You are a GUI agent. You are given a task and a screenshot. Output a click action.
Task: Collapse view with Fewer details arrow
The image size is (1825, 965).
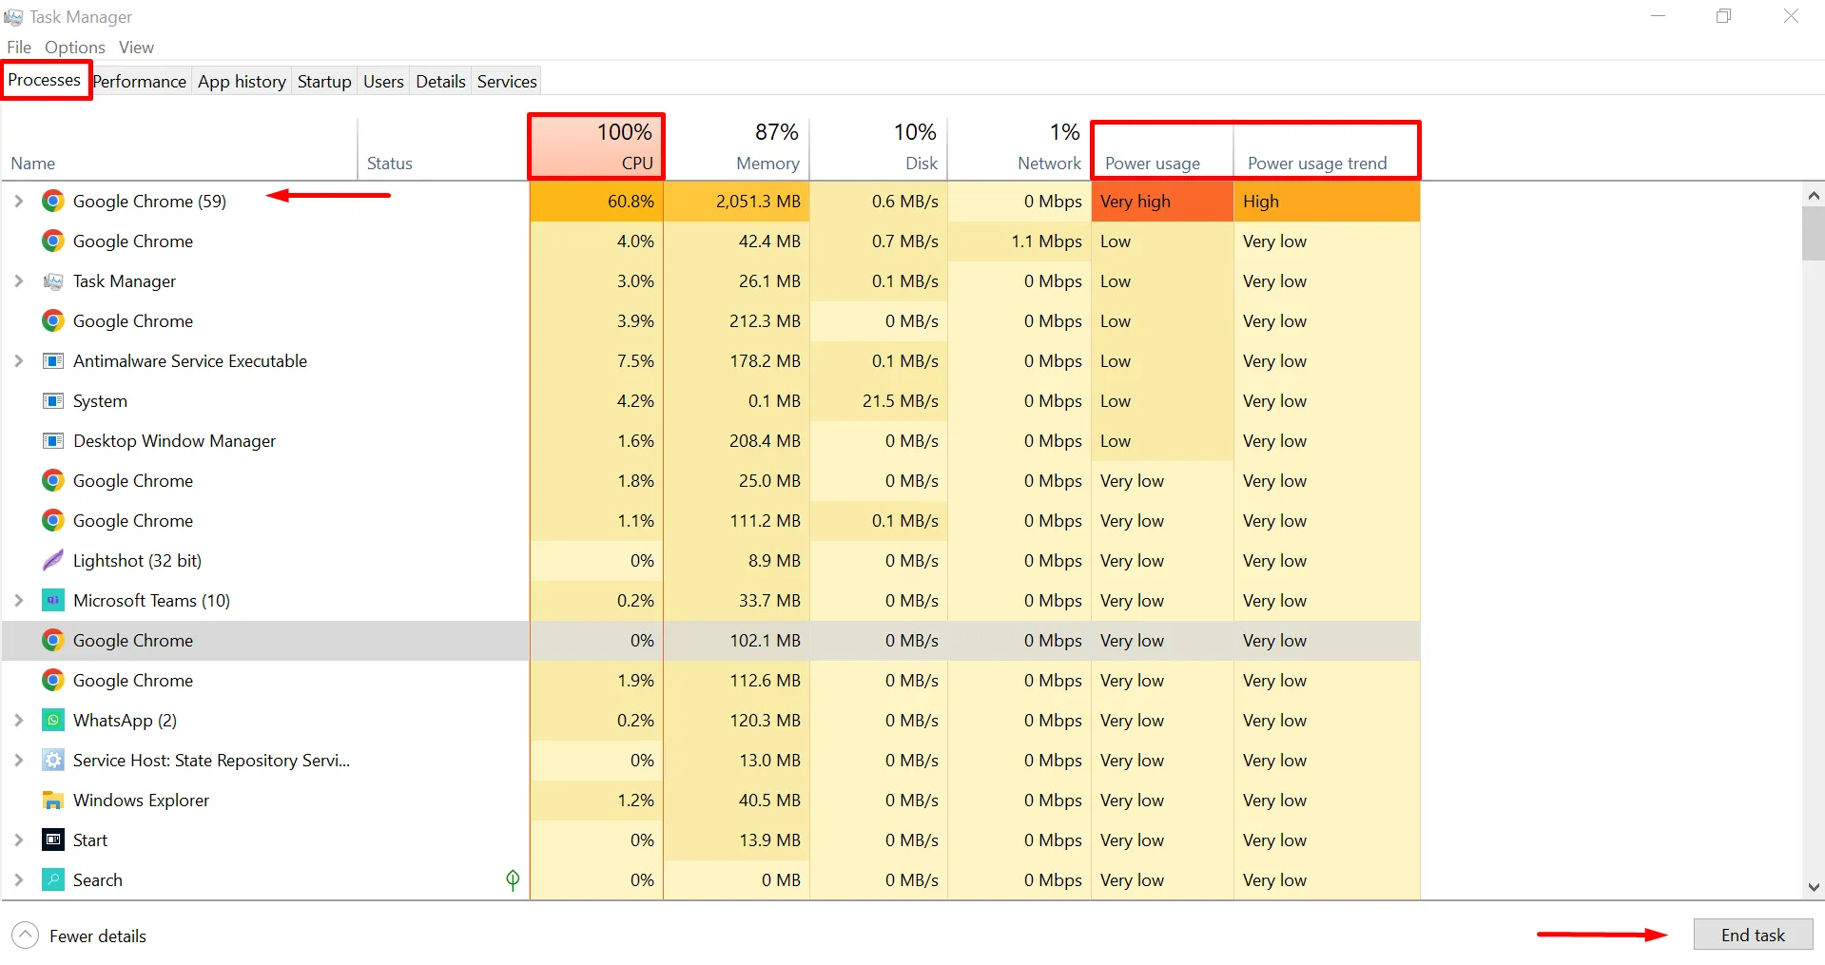tap(26, 936)
